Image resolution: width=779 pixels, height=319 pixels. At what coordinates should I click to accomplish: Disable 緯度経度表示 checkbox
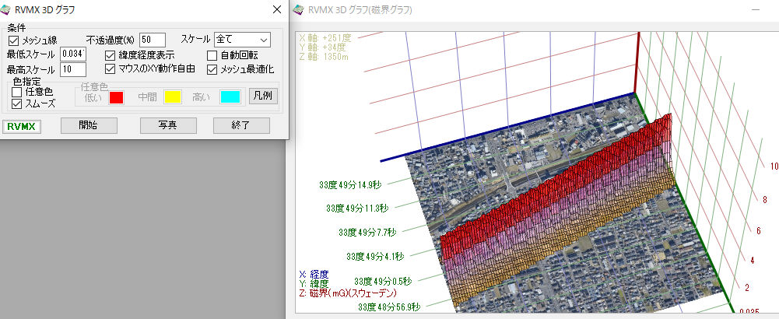[x=111, y=55]
